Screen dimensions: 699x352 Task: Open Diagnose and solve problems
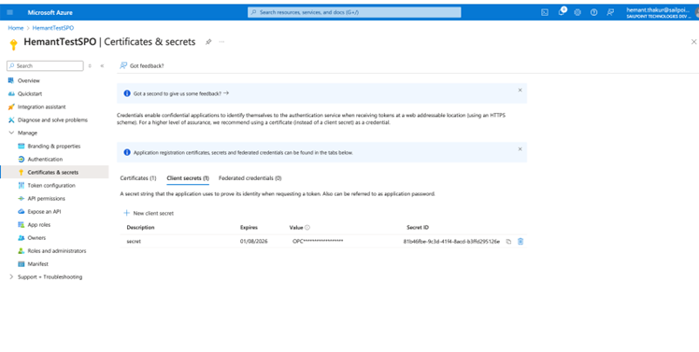(52, 120)
